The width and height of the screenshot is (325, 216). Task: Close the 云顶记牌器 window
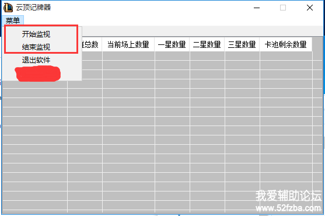[x=310, y=8]
